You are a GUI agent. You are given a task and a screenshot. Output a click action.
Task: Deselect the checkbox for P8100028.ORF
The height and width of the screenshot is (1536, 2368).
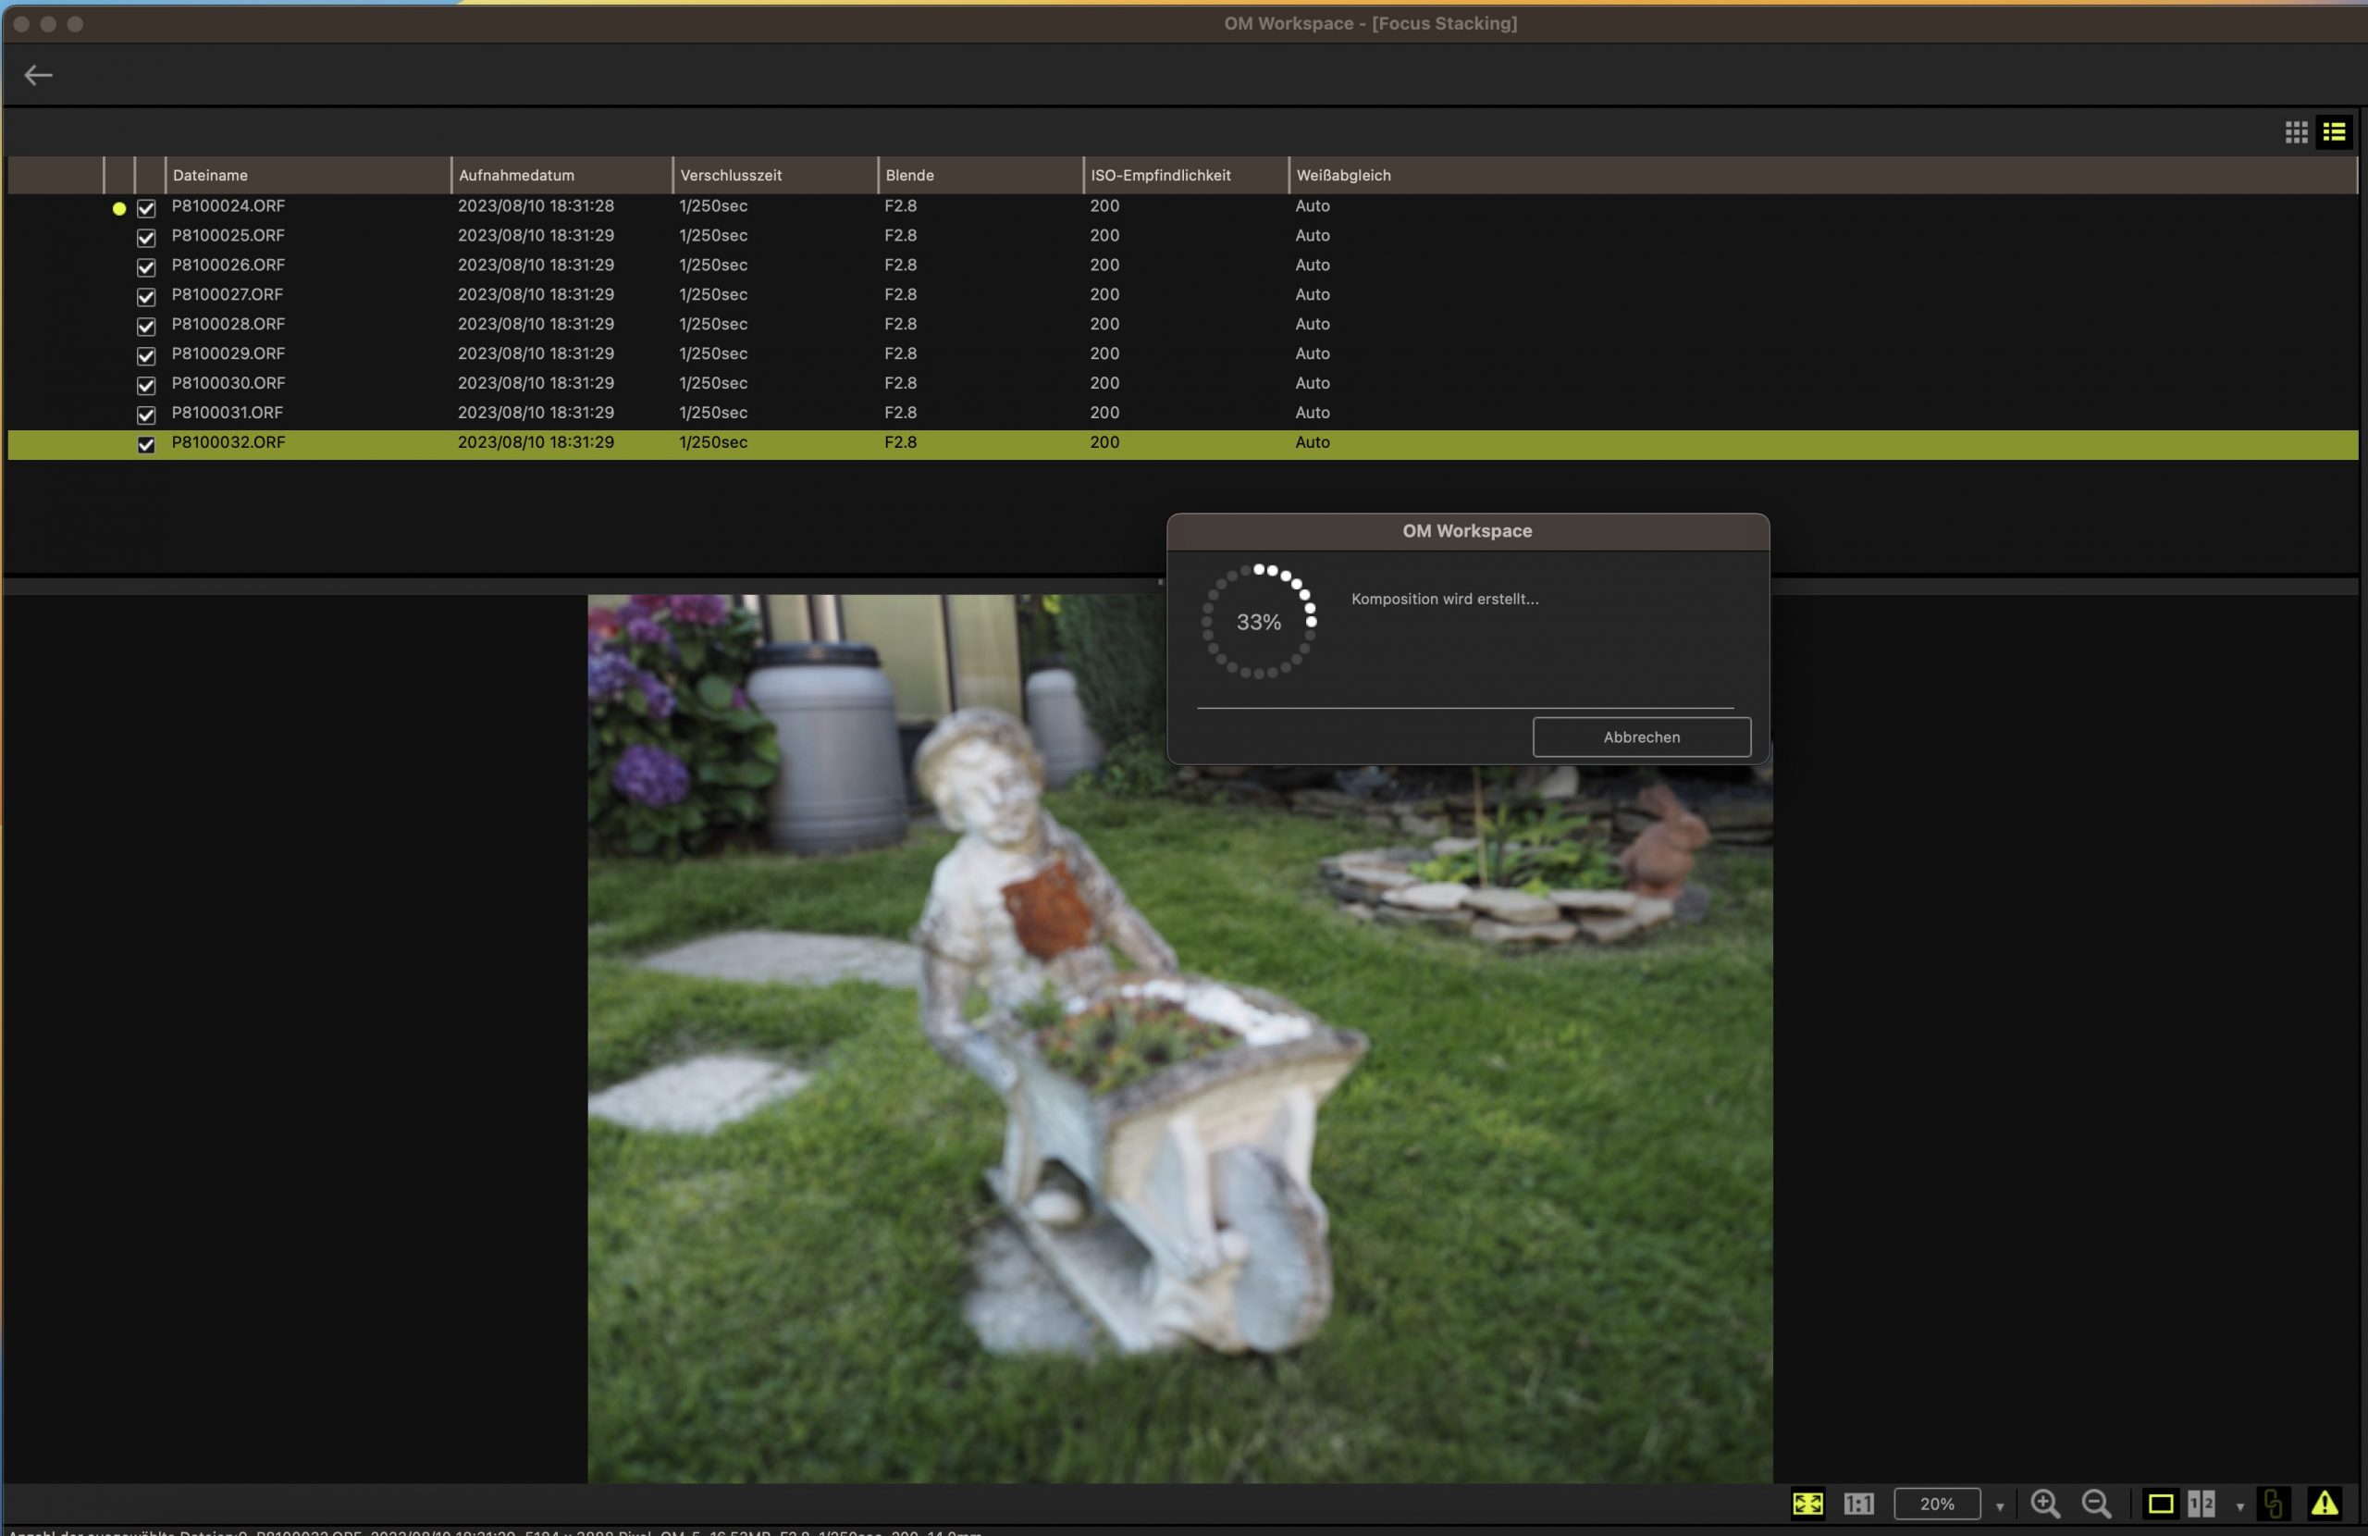pos(145,327)
